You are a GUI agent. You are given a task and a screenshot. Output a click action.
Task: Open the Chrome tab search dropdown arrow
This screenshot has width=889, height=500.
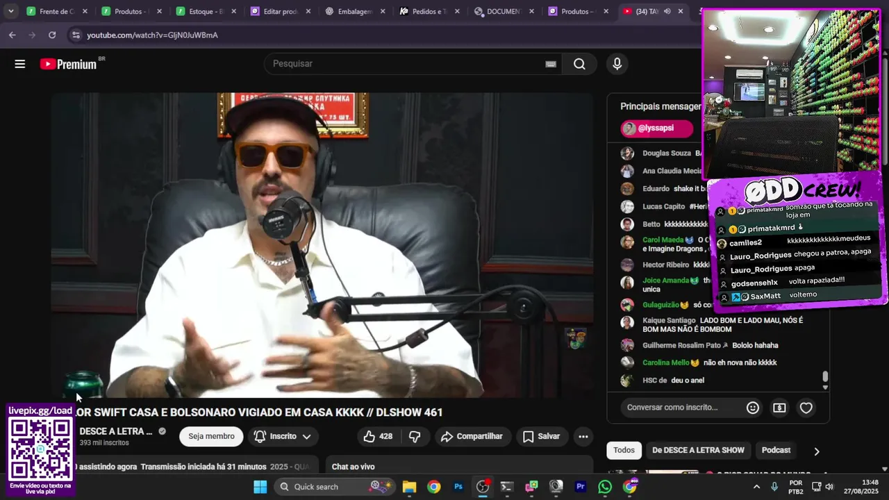10,11
